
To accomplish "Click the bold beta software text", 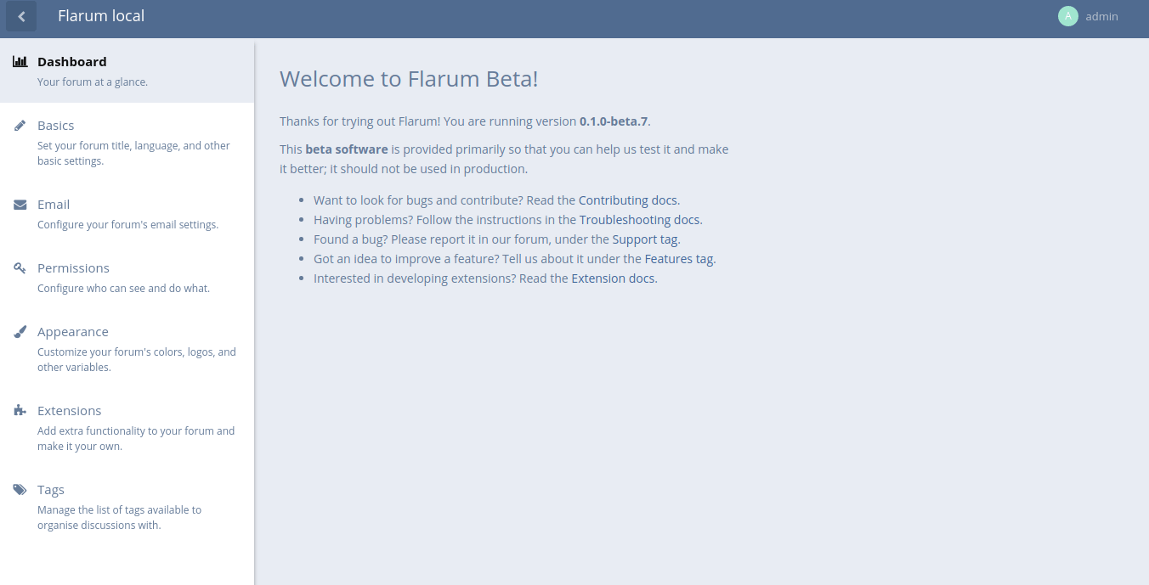I will tap(347, 149).
